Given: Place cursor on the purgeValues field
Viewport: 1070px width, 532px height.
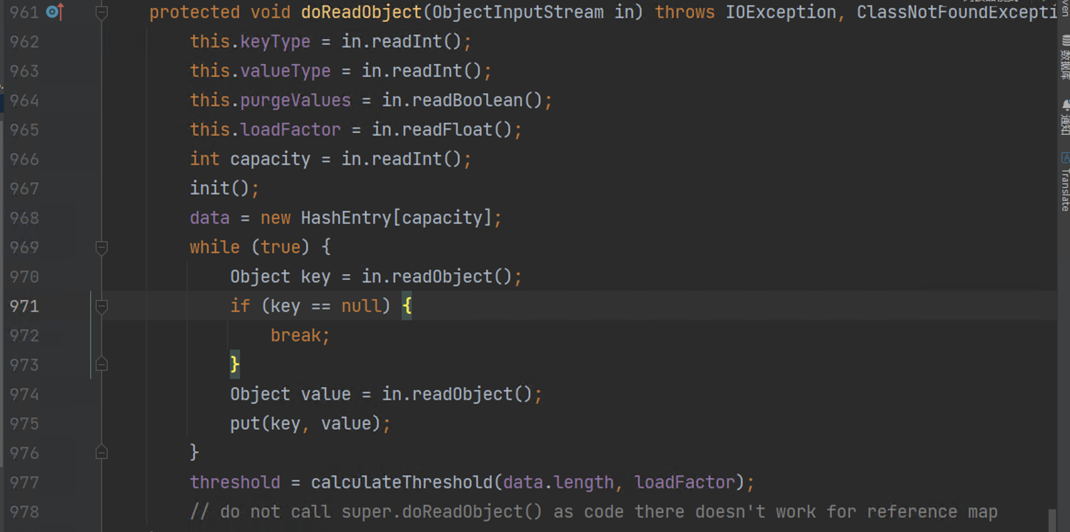Looking at the screenshot, I should pos(295,101).
